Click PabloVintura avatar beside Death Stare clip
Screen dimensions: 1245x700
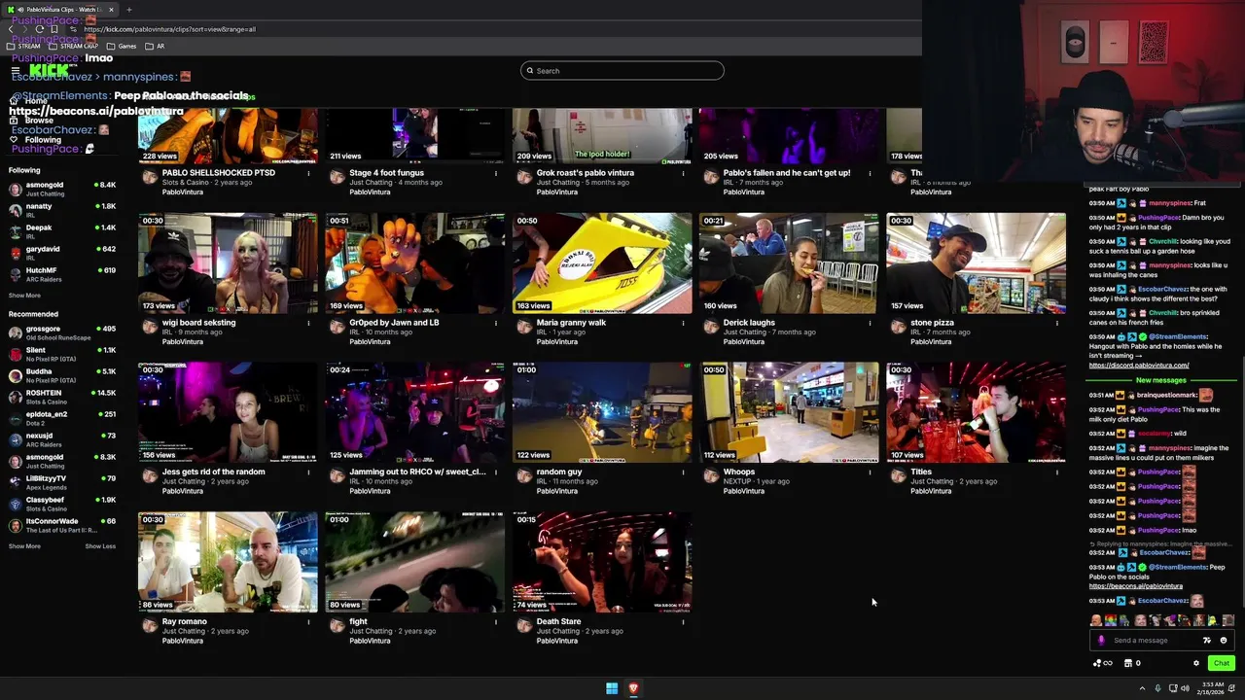[523, 627]
